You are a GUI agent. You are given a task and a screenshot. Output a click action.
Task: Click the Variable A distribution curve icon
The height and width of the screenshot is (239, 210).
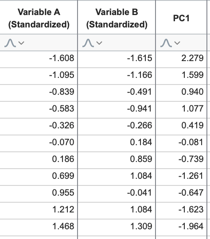(10, 43)
